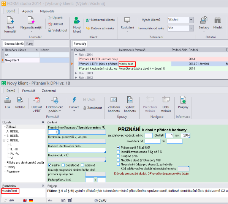Open the Nejpoužívanější dropdown arrow
This screenshot has width=228, height=204.
pos(31,31)
